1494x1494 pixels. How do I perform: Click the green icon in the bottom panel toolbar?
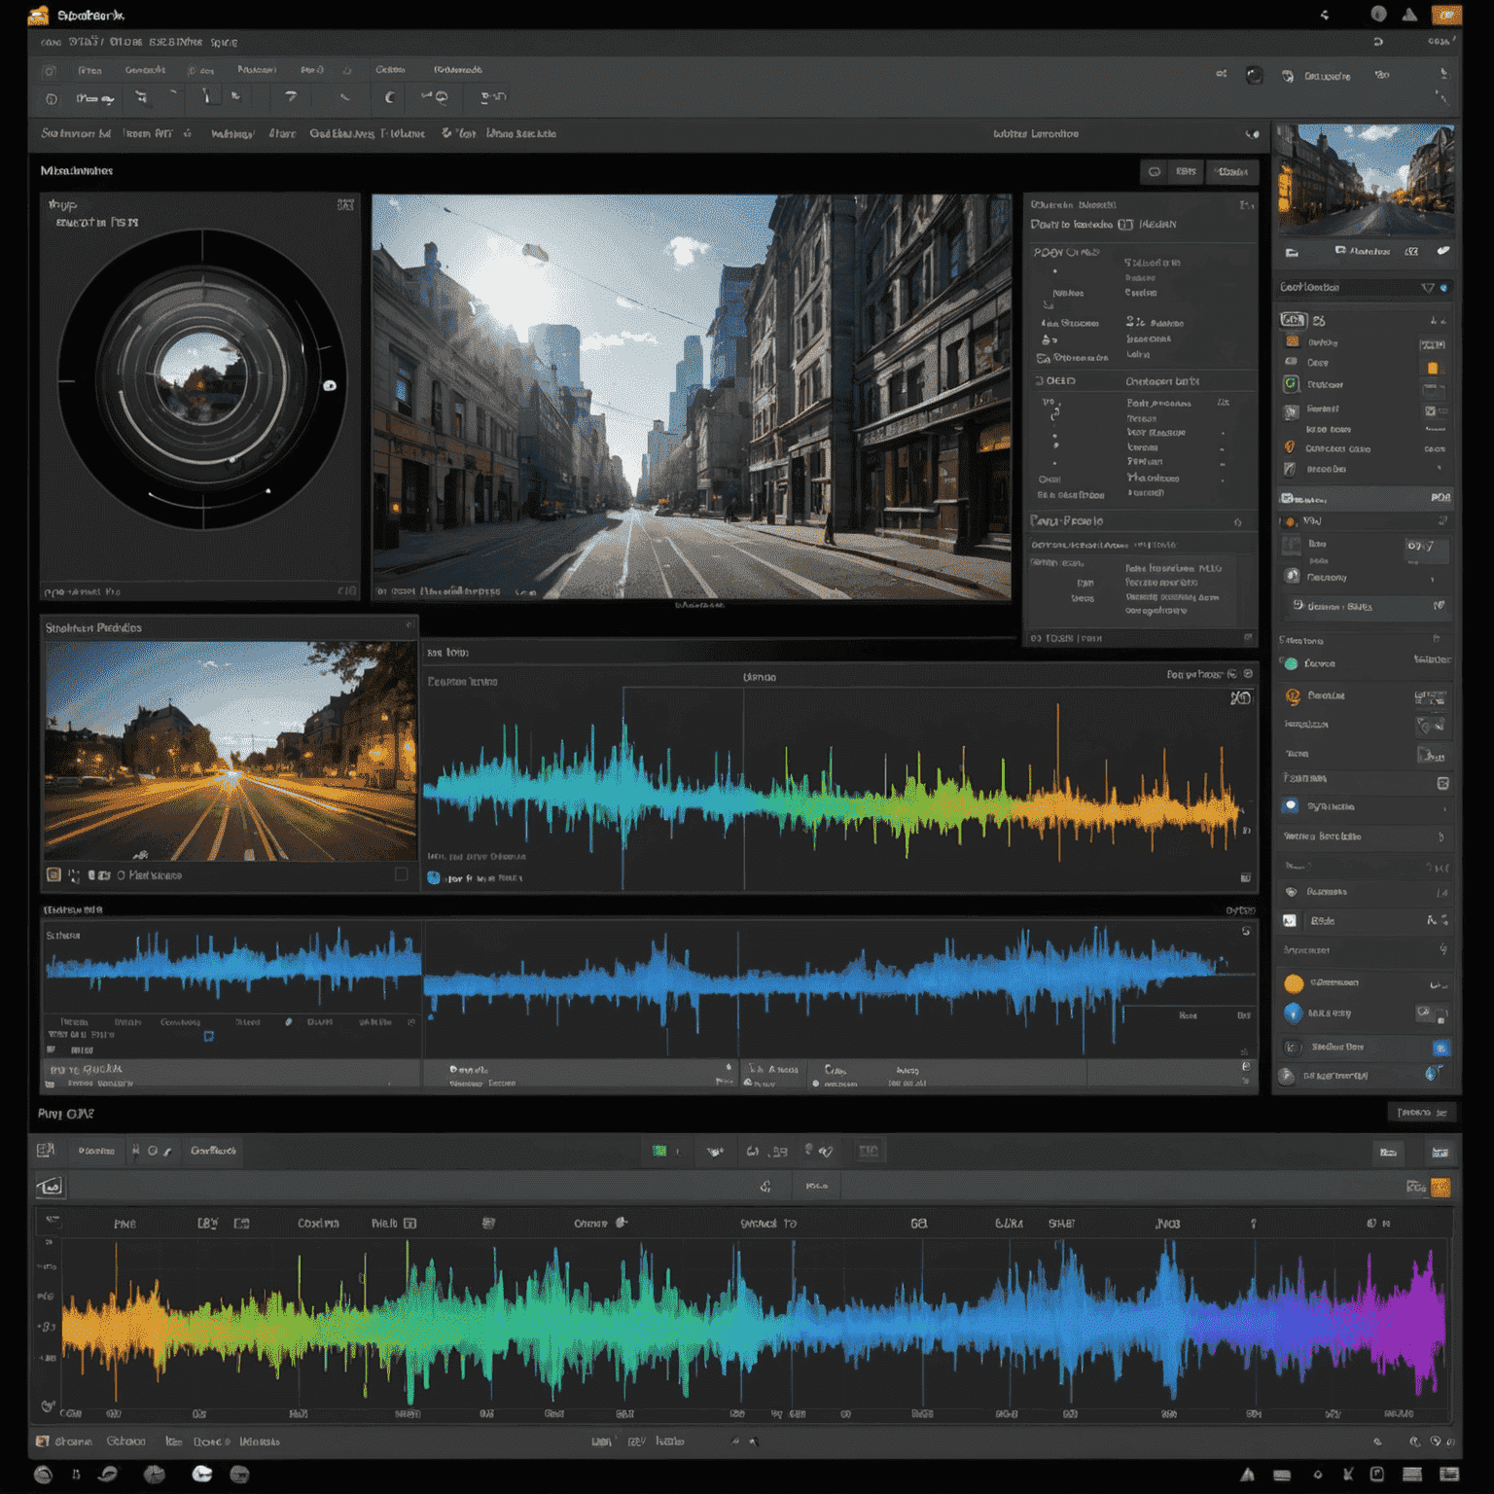(659, 1151)
